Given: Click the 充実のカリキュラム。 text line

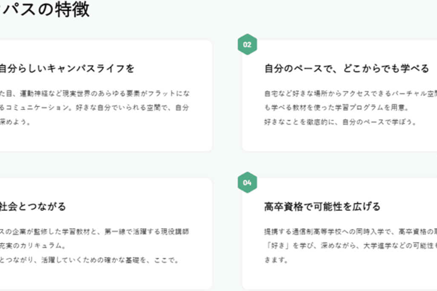Looking at the screenshot, I should [x=32, y=246].
